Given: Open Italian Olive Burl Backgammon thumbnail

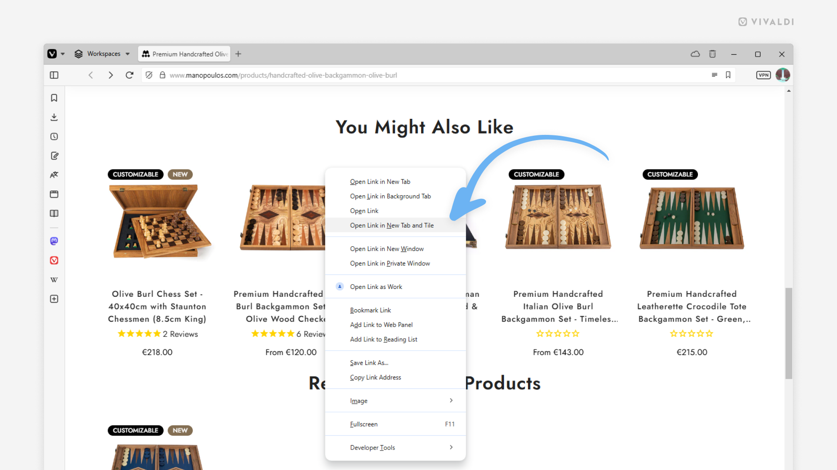Looking at the screenshot, I should point(558,217).
